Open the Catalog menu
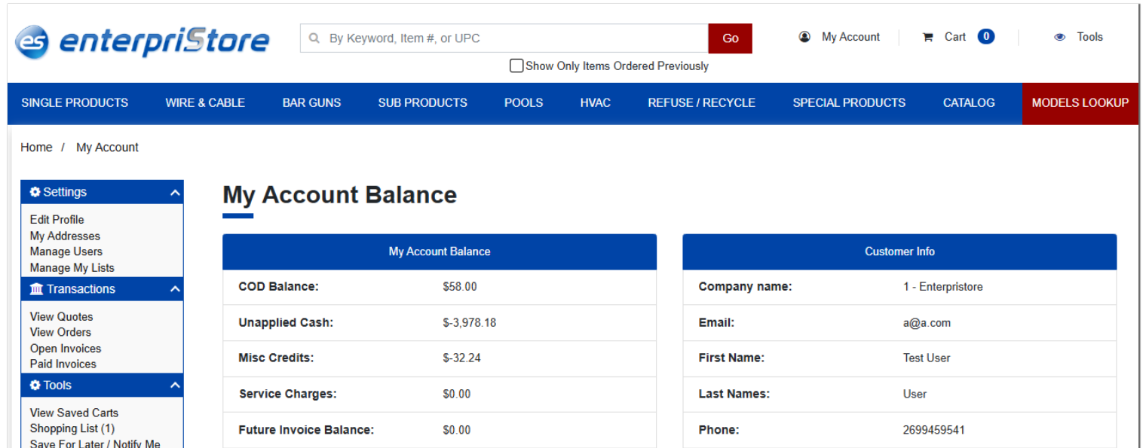The height and width of the screenshot is (448, 1146). pyautogui.click(x=969, y=103)
